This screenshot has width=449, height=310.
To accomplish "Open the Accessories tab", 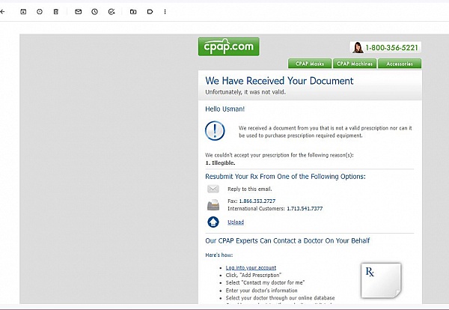I will click(x=399, y=64).
